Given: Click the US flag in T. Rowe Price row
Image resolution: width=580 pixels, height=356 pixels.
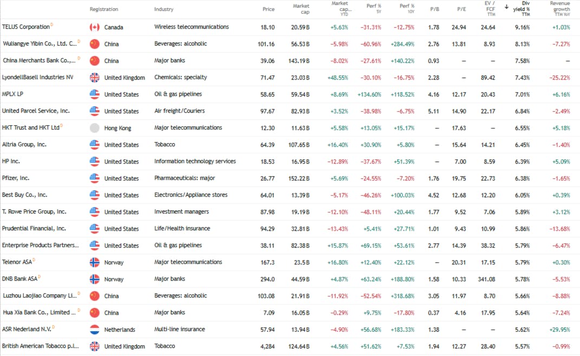Looking at the screenshot, I should [95, 212].
